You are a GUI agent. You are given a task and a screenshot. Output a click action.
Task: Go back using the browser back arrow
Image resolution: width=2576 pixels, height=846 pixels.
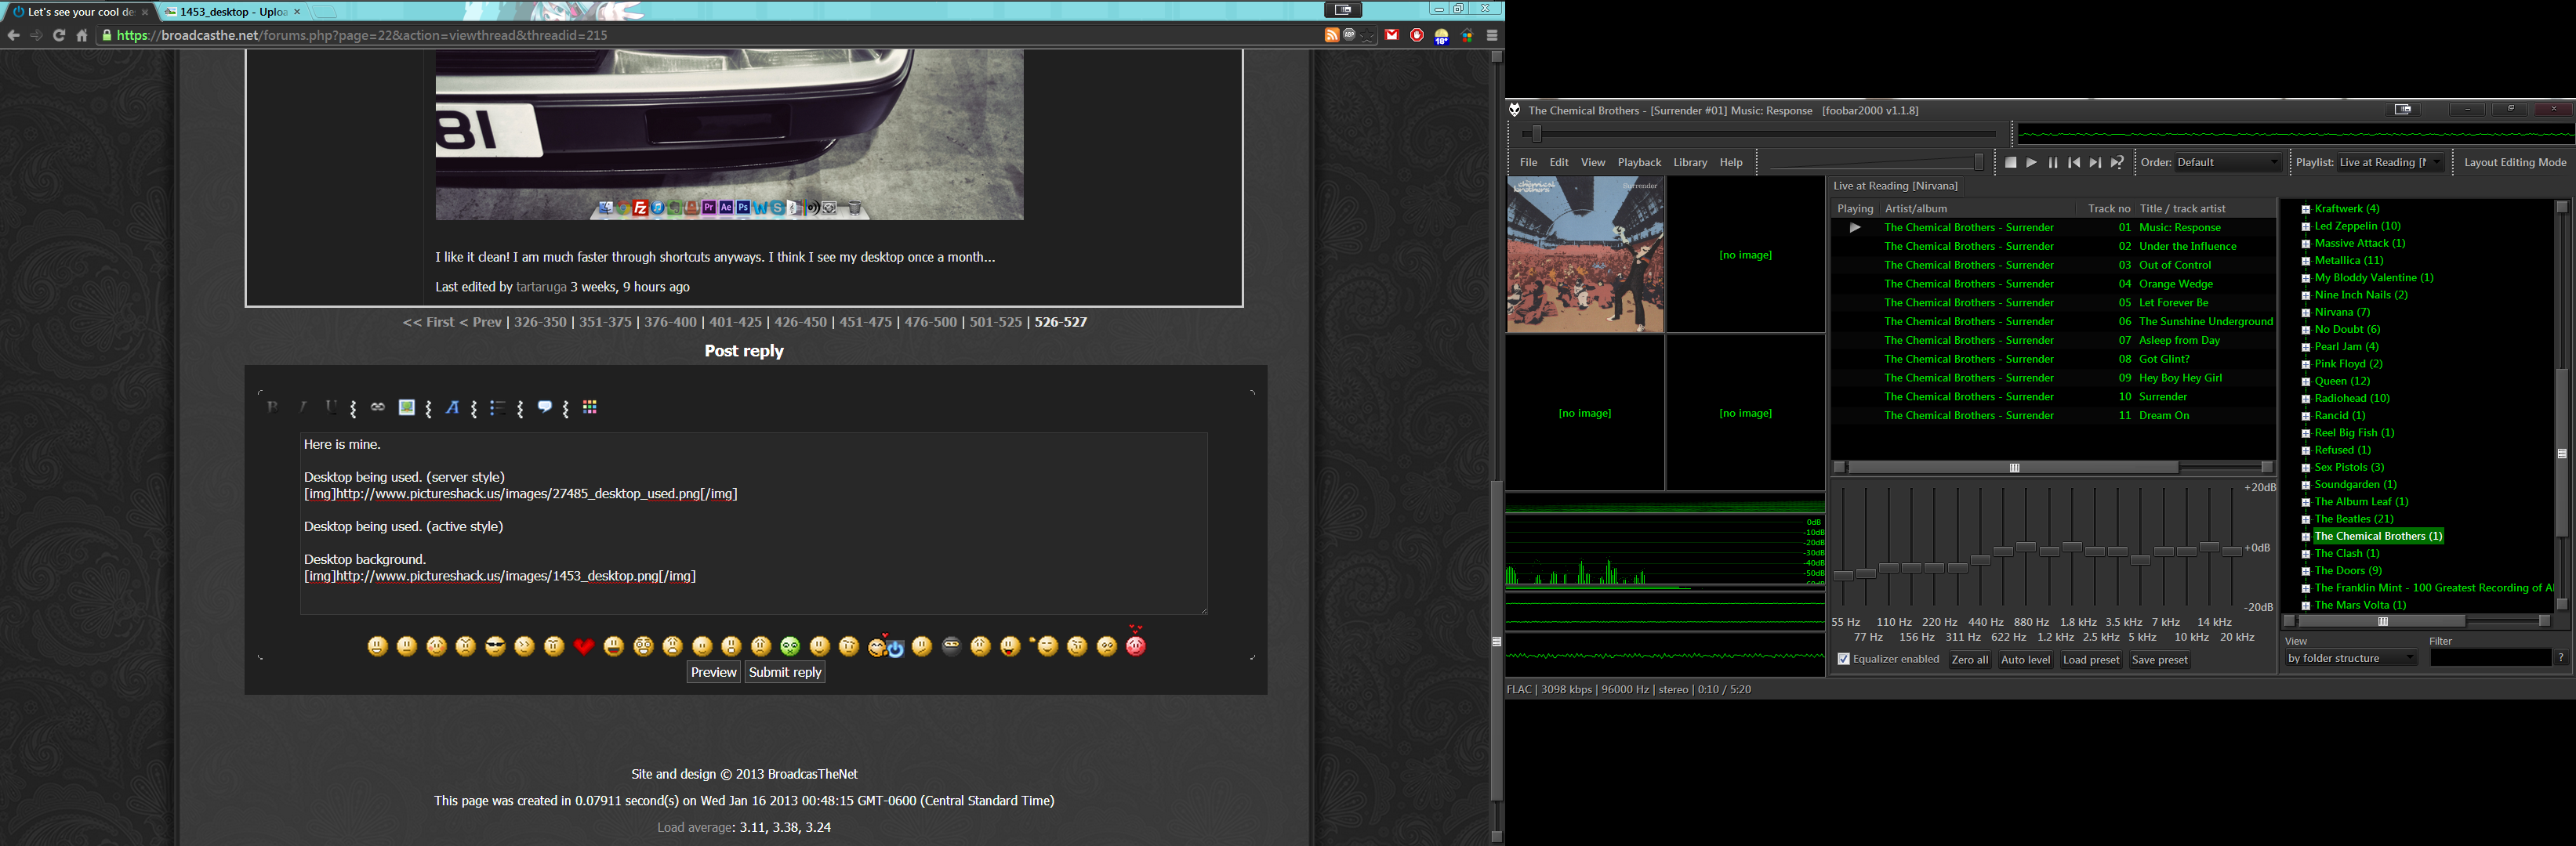tap(13, 35)
